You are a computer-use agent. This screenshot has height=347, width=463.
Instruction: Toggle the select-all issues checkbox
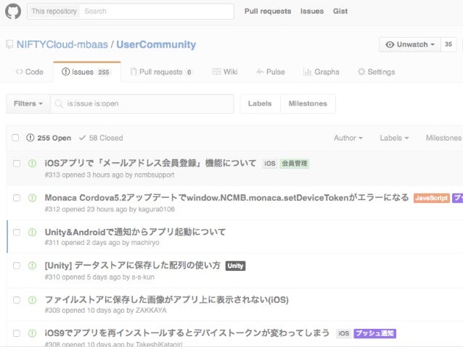click(x=15, y=138)
